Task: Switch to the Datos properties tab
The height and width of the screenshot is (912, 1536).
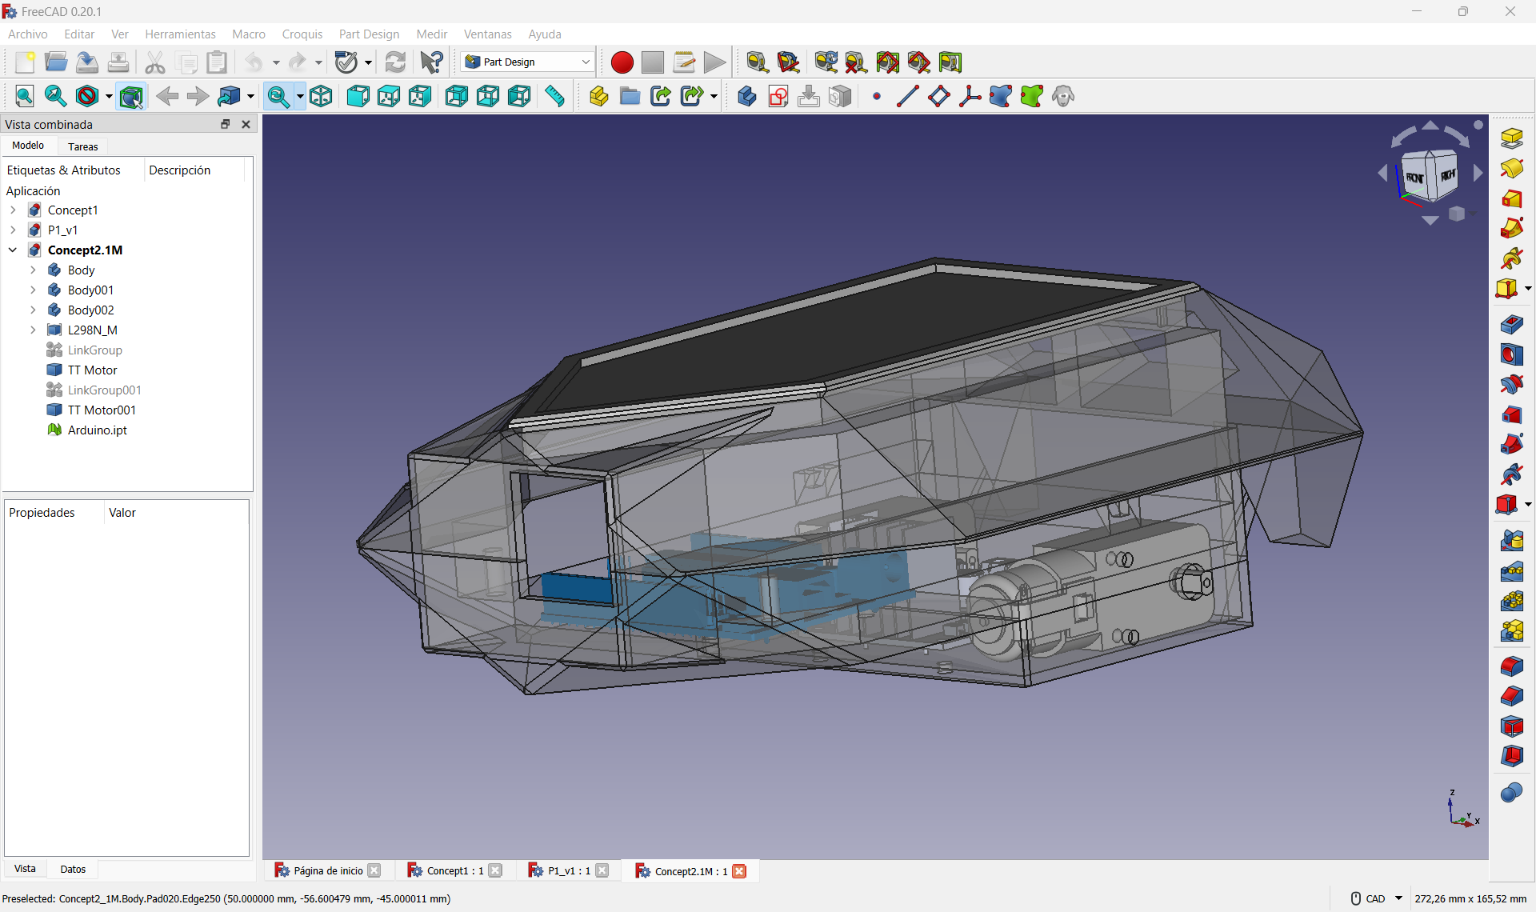Action: pos(73,870)
